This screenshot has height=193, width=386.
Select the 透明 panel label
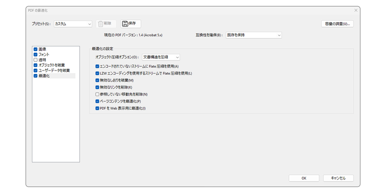[x=42, y=60]
